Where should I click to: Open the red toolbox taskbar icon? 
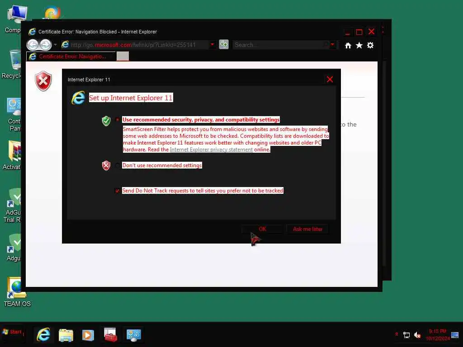tap(110, 335)
